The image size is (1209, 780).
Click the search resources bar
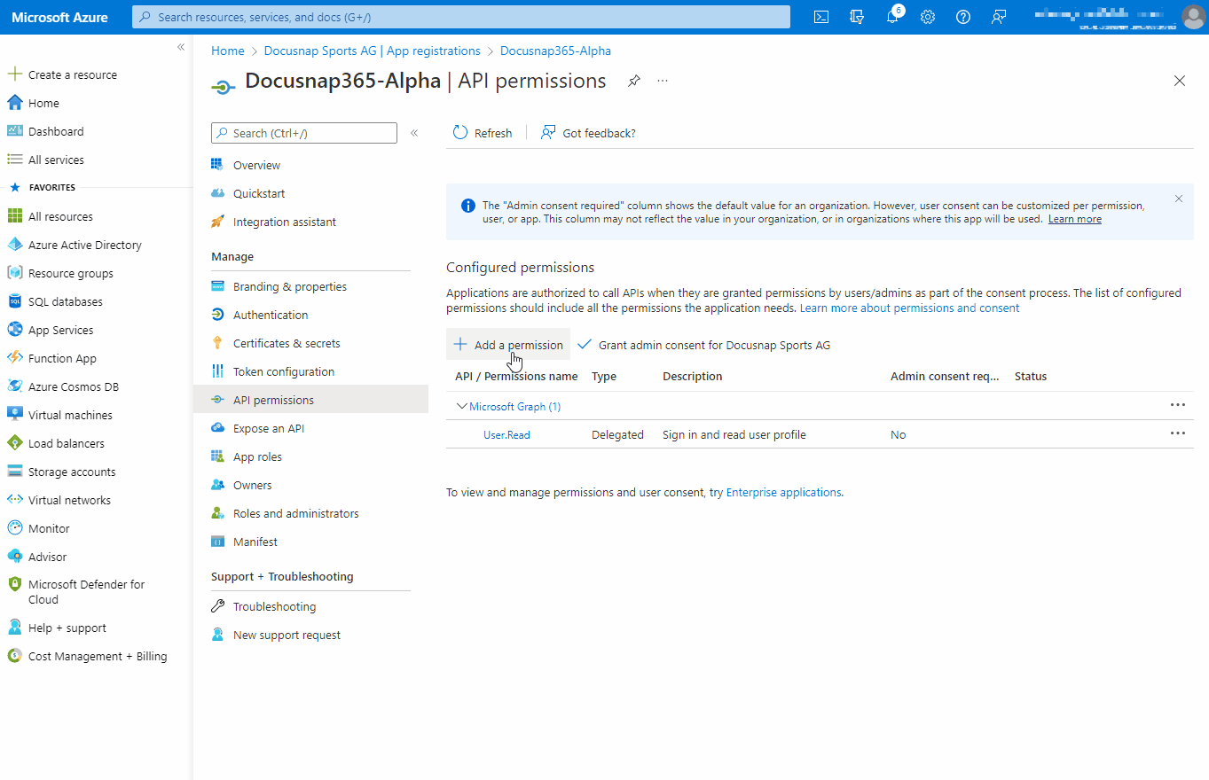point(460,16)
